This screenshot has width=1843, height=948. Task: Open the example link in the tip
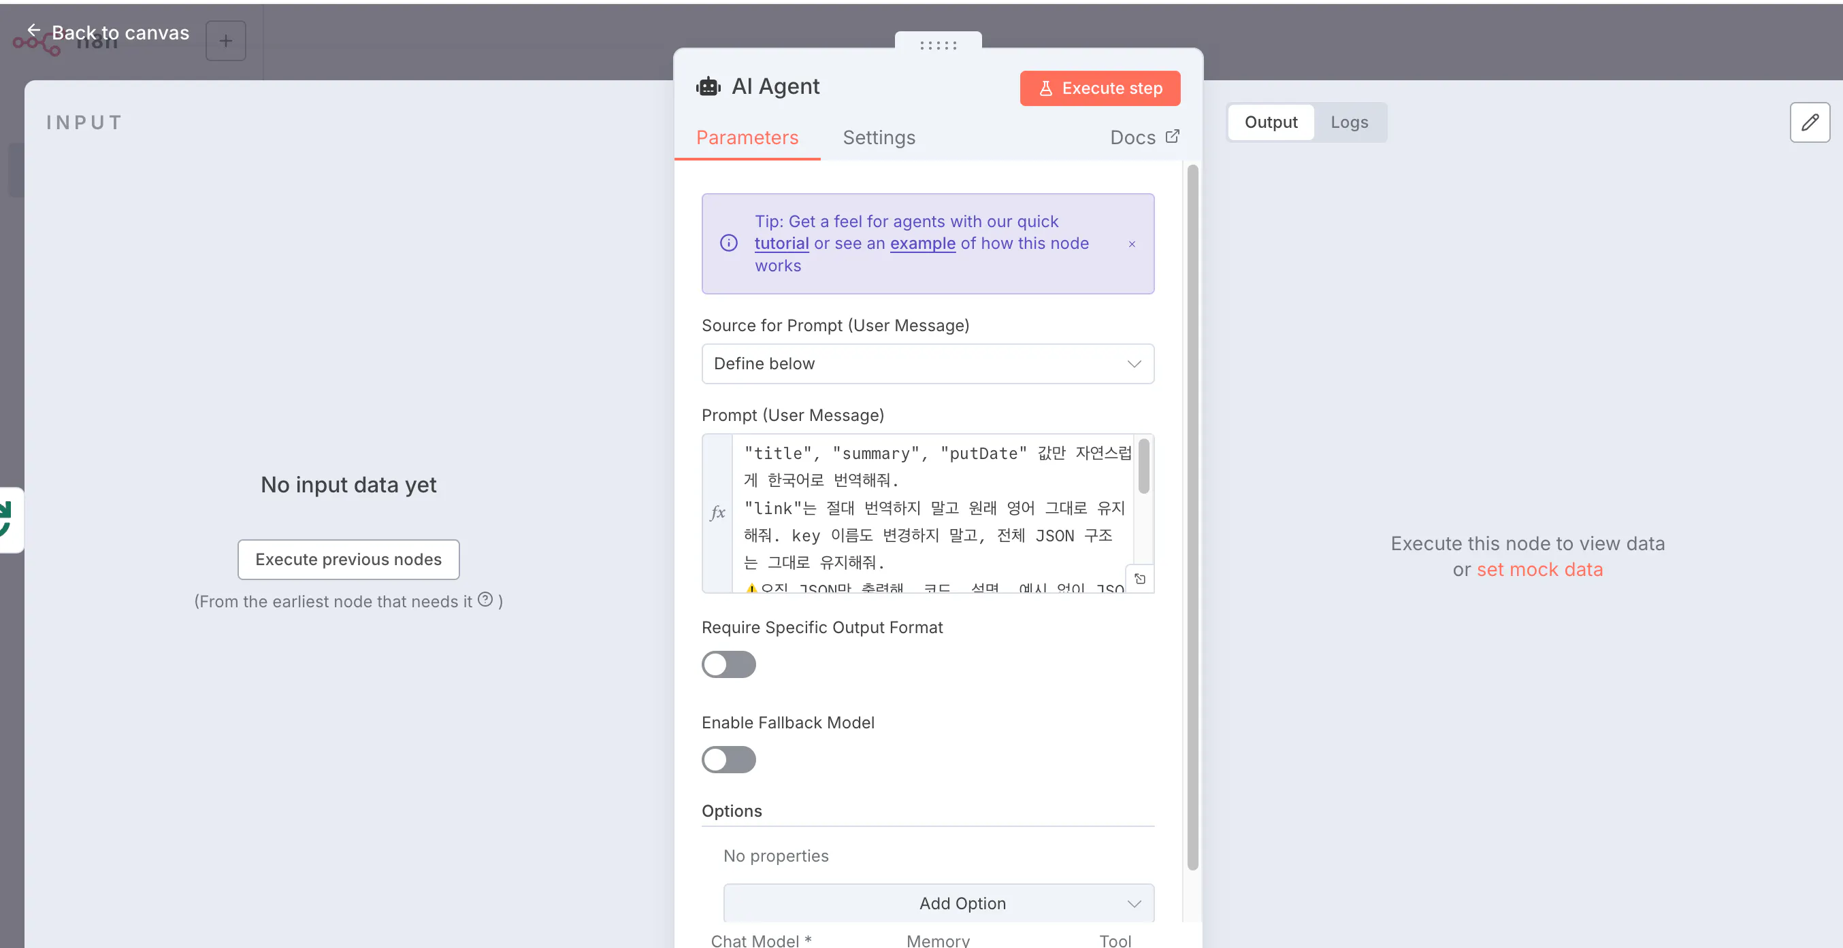922,243
